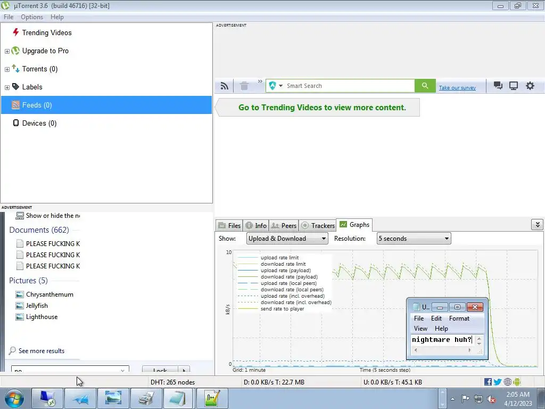Viewport: 545px width, 409px height.
Task: Open the File menu of uTorrent
Action: [x=9, y=17]
